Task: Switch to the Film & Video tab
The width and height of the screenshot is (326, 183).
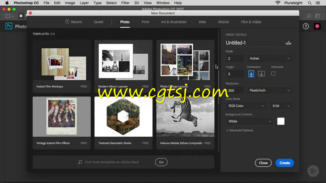Action: [251, 22]
